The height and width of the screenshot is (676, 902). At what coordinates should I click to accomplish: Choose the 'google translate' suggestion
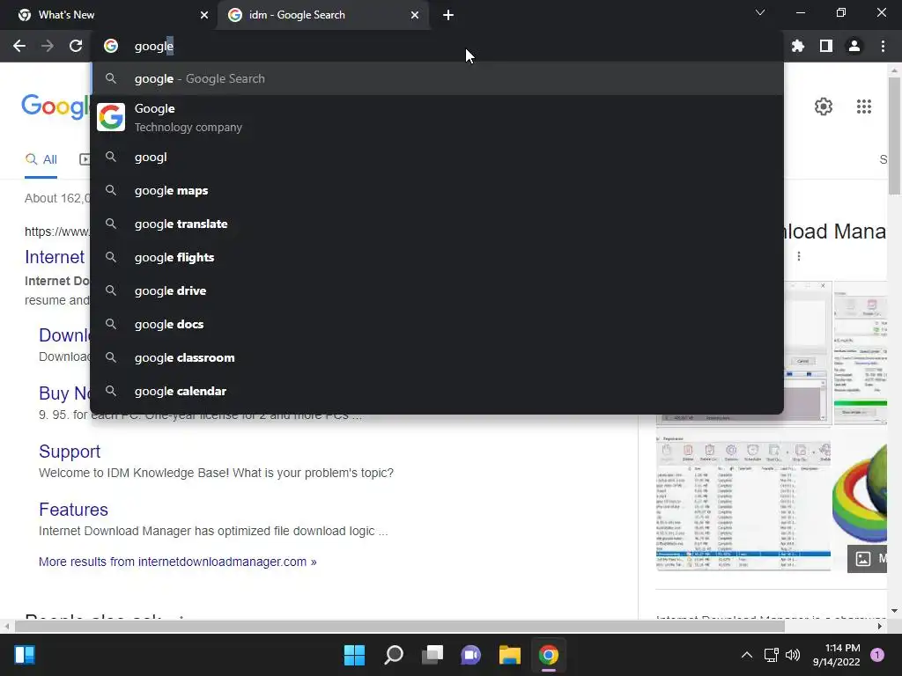point(437,224)
